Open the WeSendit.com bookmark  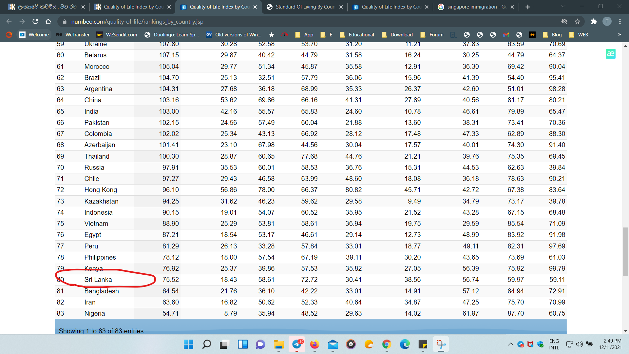click(117, 35)
